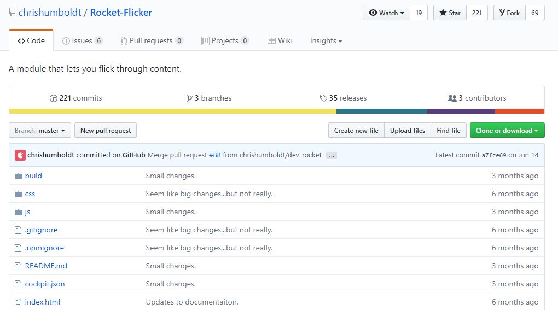Open the Watch dropdown

point(386,13)
